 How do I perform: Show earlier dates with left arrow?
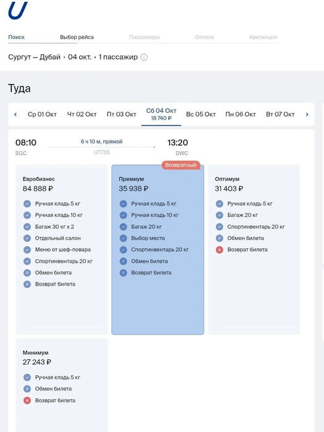click(15, 114)
